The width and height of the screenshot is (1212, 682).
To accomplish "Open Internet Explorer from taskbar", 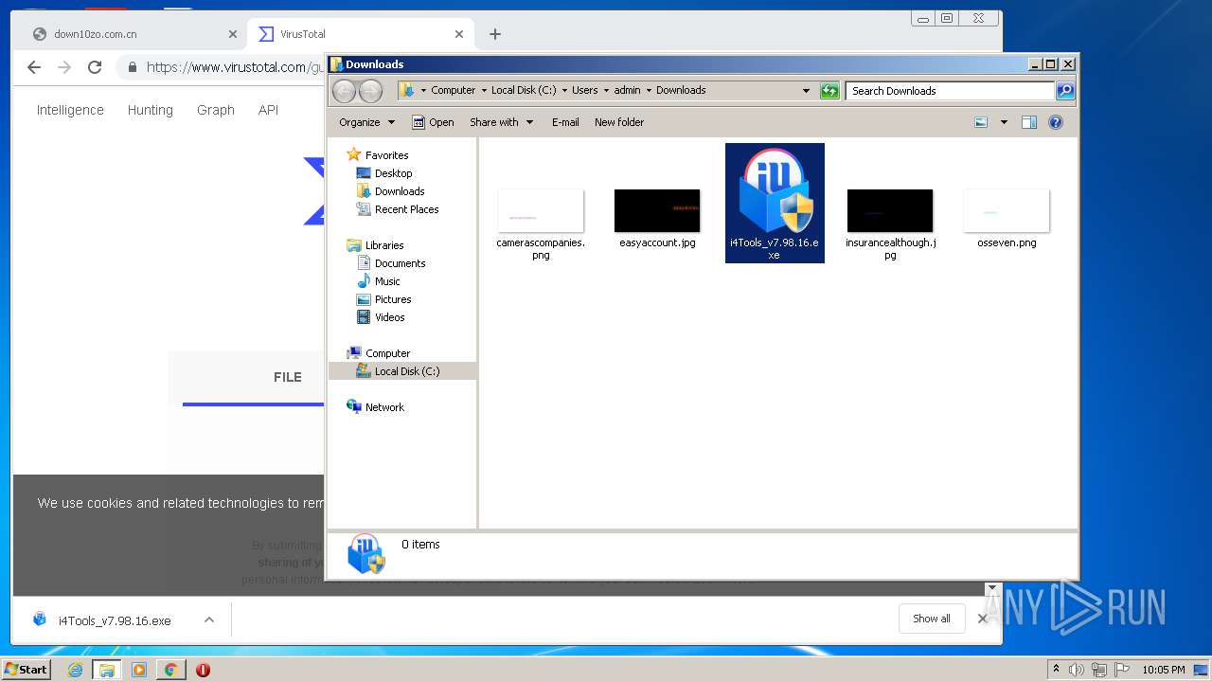I will pyautogui.click(x=76, y=670).
